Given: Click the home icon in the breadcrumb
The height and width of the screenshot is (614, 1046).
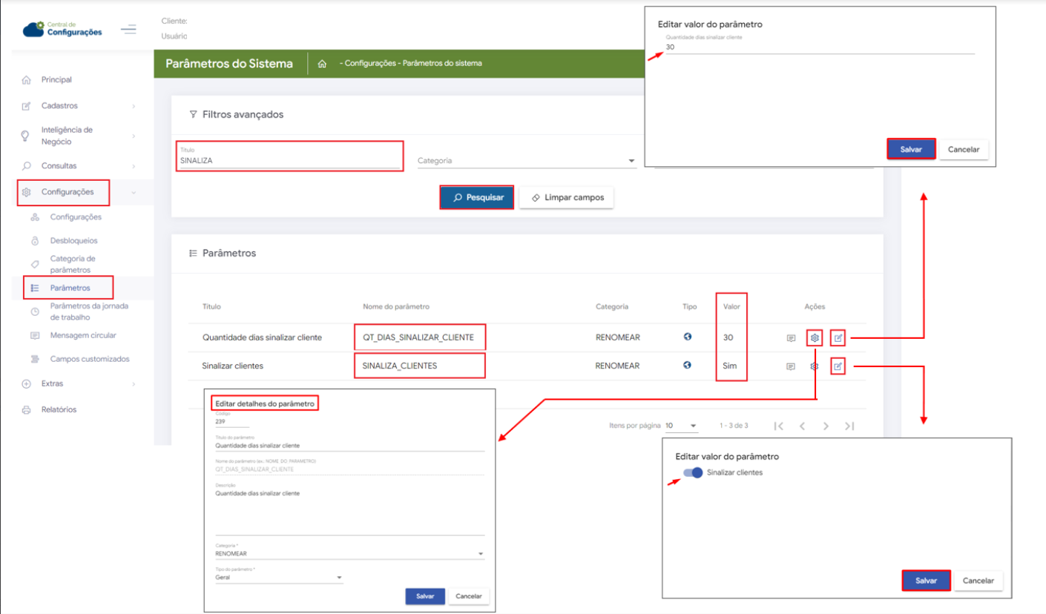Looking at the screenshot, I should click(322, 64).
